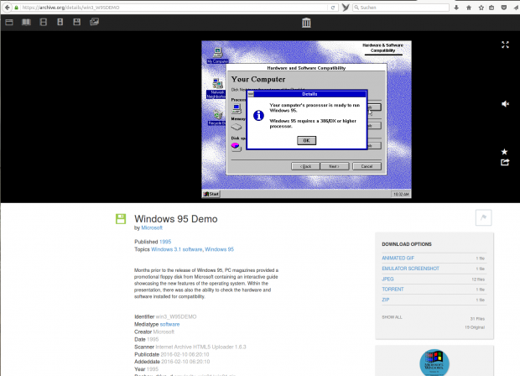The image size is (520, 376).
Task: Open Details dialog system menu box
Action: coord(251,94)
